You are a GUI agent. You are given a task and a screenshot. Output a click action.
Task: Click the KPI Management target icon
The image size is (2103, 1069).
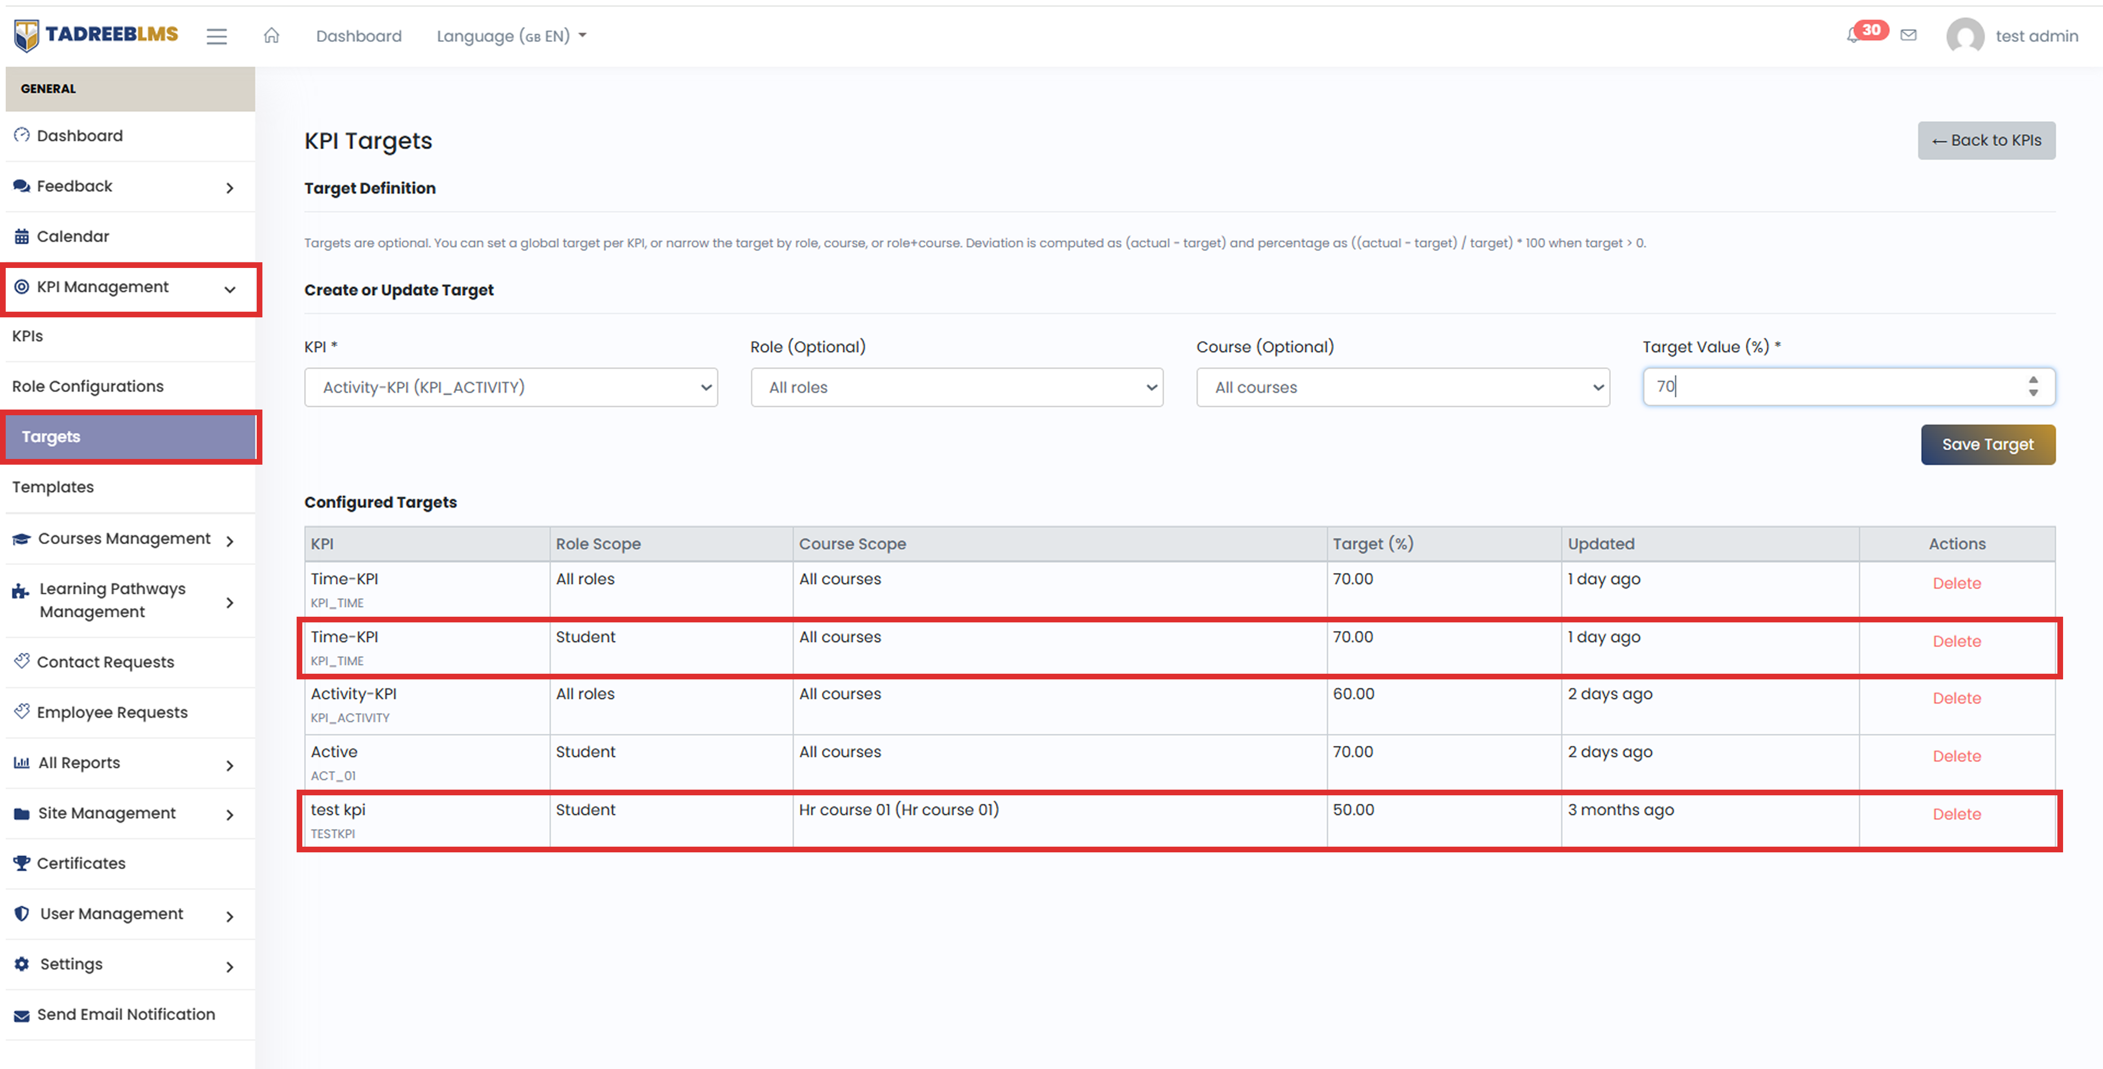click(22, 287)
